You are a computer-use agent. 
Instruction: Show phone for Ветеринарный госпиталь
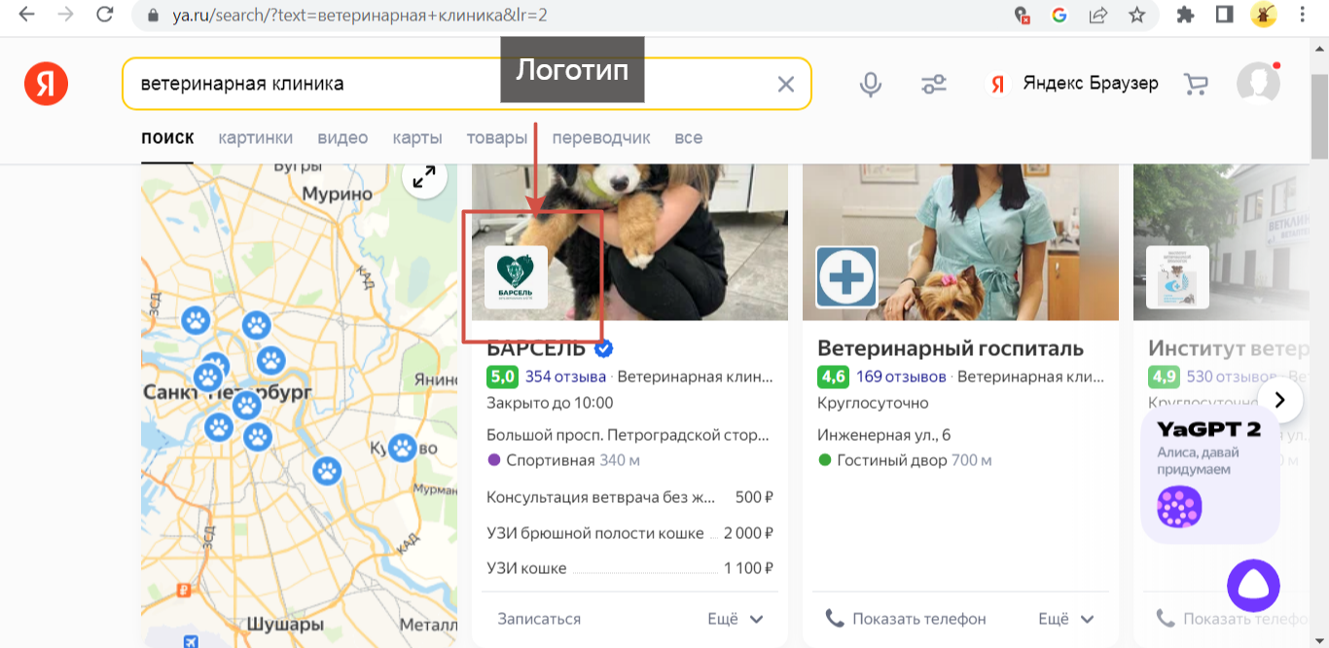click(x=906, y=619)
